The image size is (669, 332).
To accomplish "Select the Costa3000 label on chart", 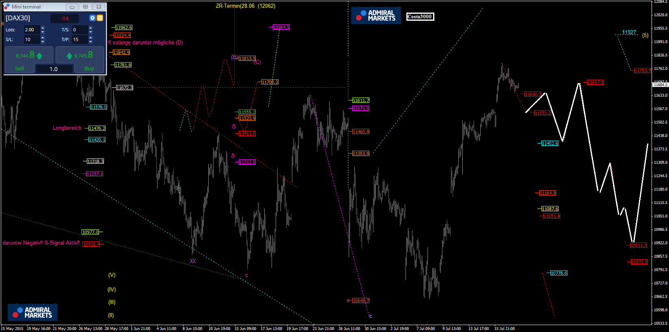I will click(x=420, y=17).
